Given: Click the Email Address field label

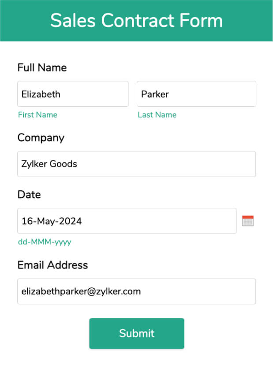Looking at the screenshot, I should [52, 265].
